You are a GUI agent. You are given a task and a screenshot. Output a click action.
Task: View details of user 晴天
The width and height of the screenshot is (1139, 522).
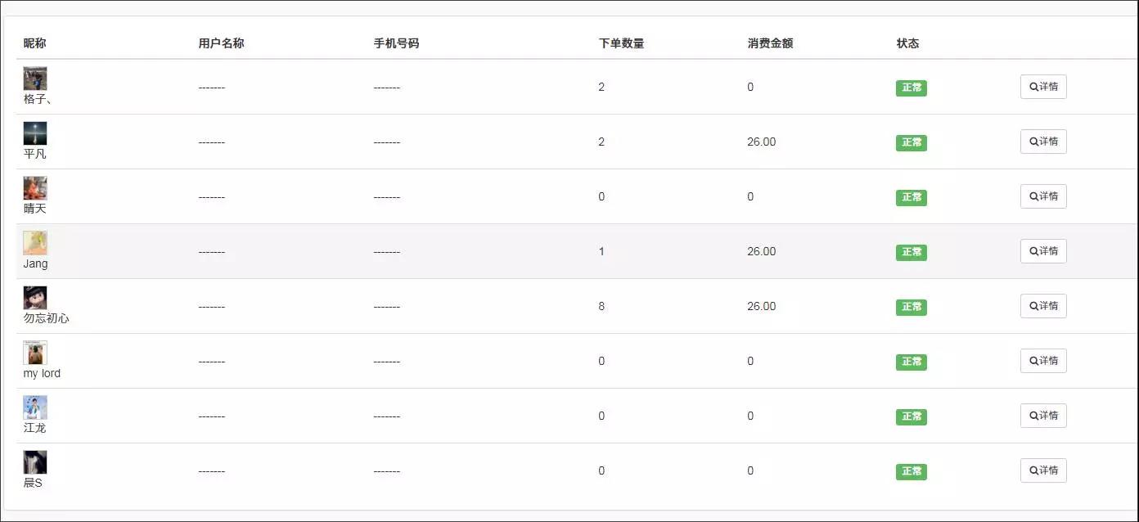[1043, 196]
